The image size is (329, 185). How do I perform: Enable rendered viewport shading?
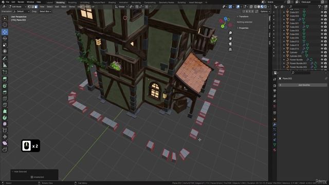click(x=265, y=7)
